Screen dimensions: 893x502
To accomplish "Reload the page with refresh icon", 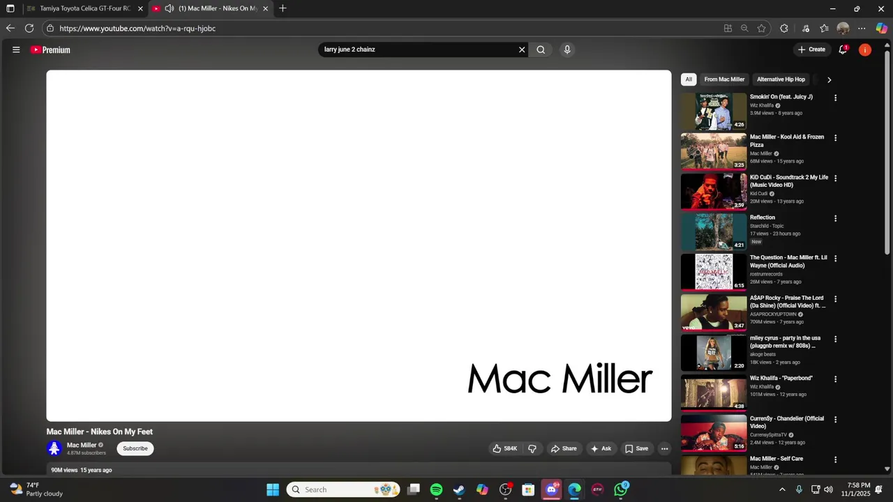I will 29,29.
